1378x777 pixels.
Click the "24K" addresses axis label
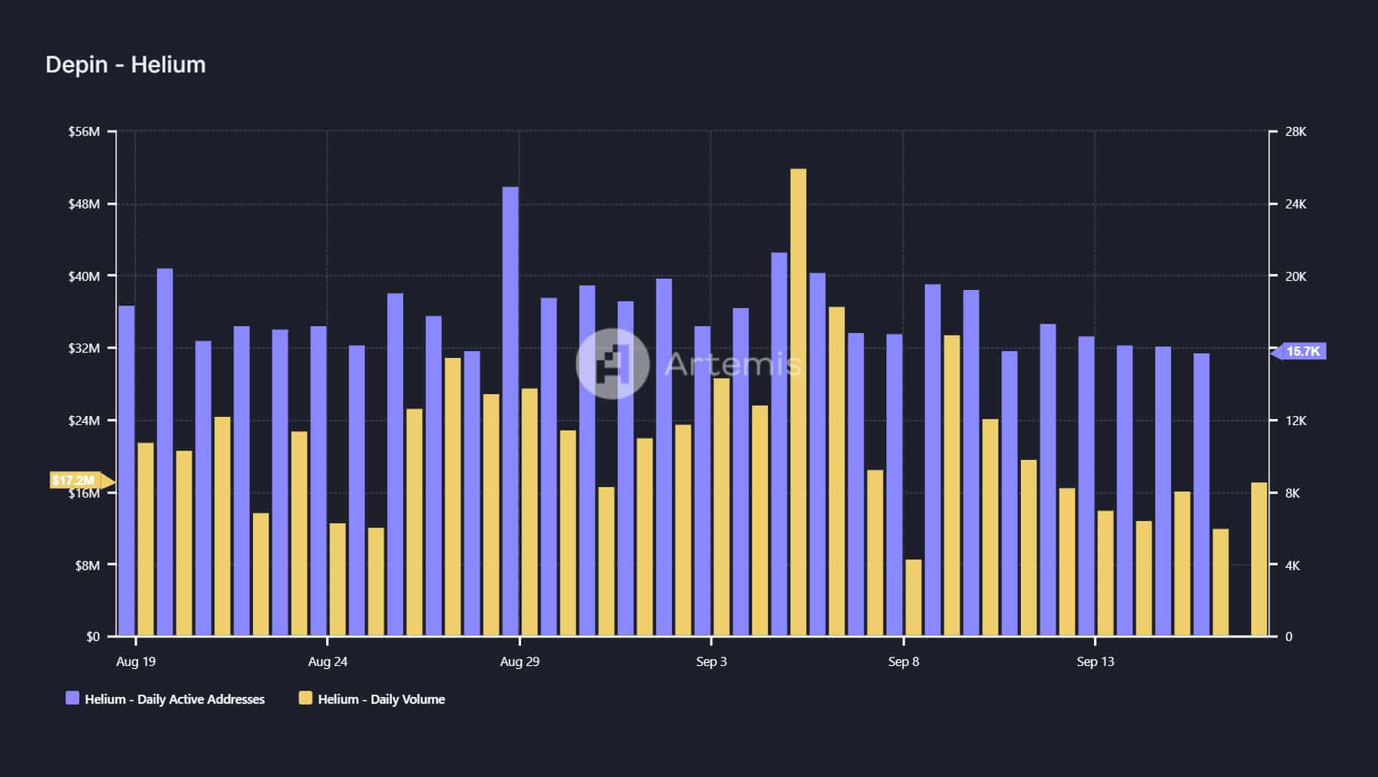pyautogui.click(x=1296, y=204)
